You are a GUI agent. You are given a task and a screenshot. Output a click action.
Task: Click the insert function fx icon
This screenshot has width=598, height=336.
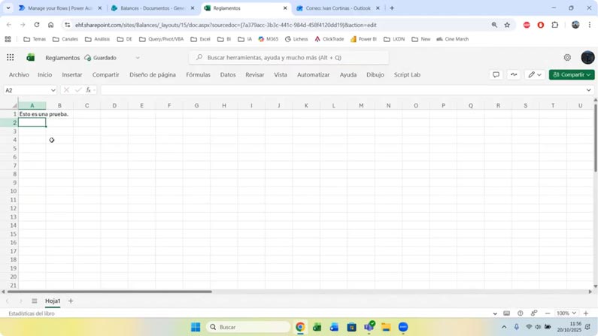88,90
